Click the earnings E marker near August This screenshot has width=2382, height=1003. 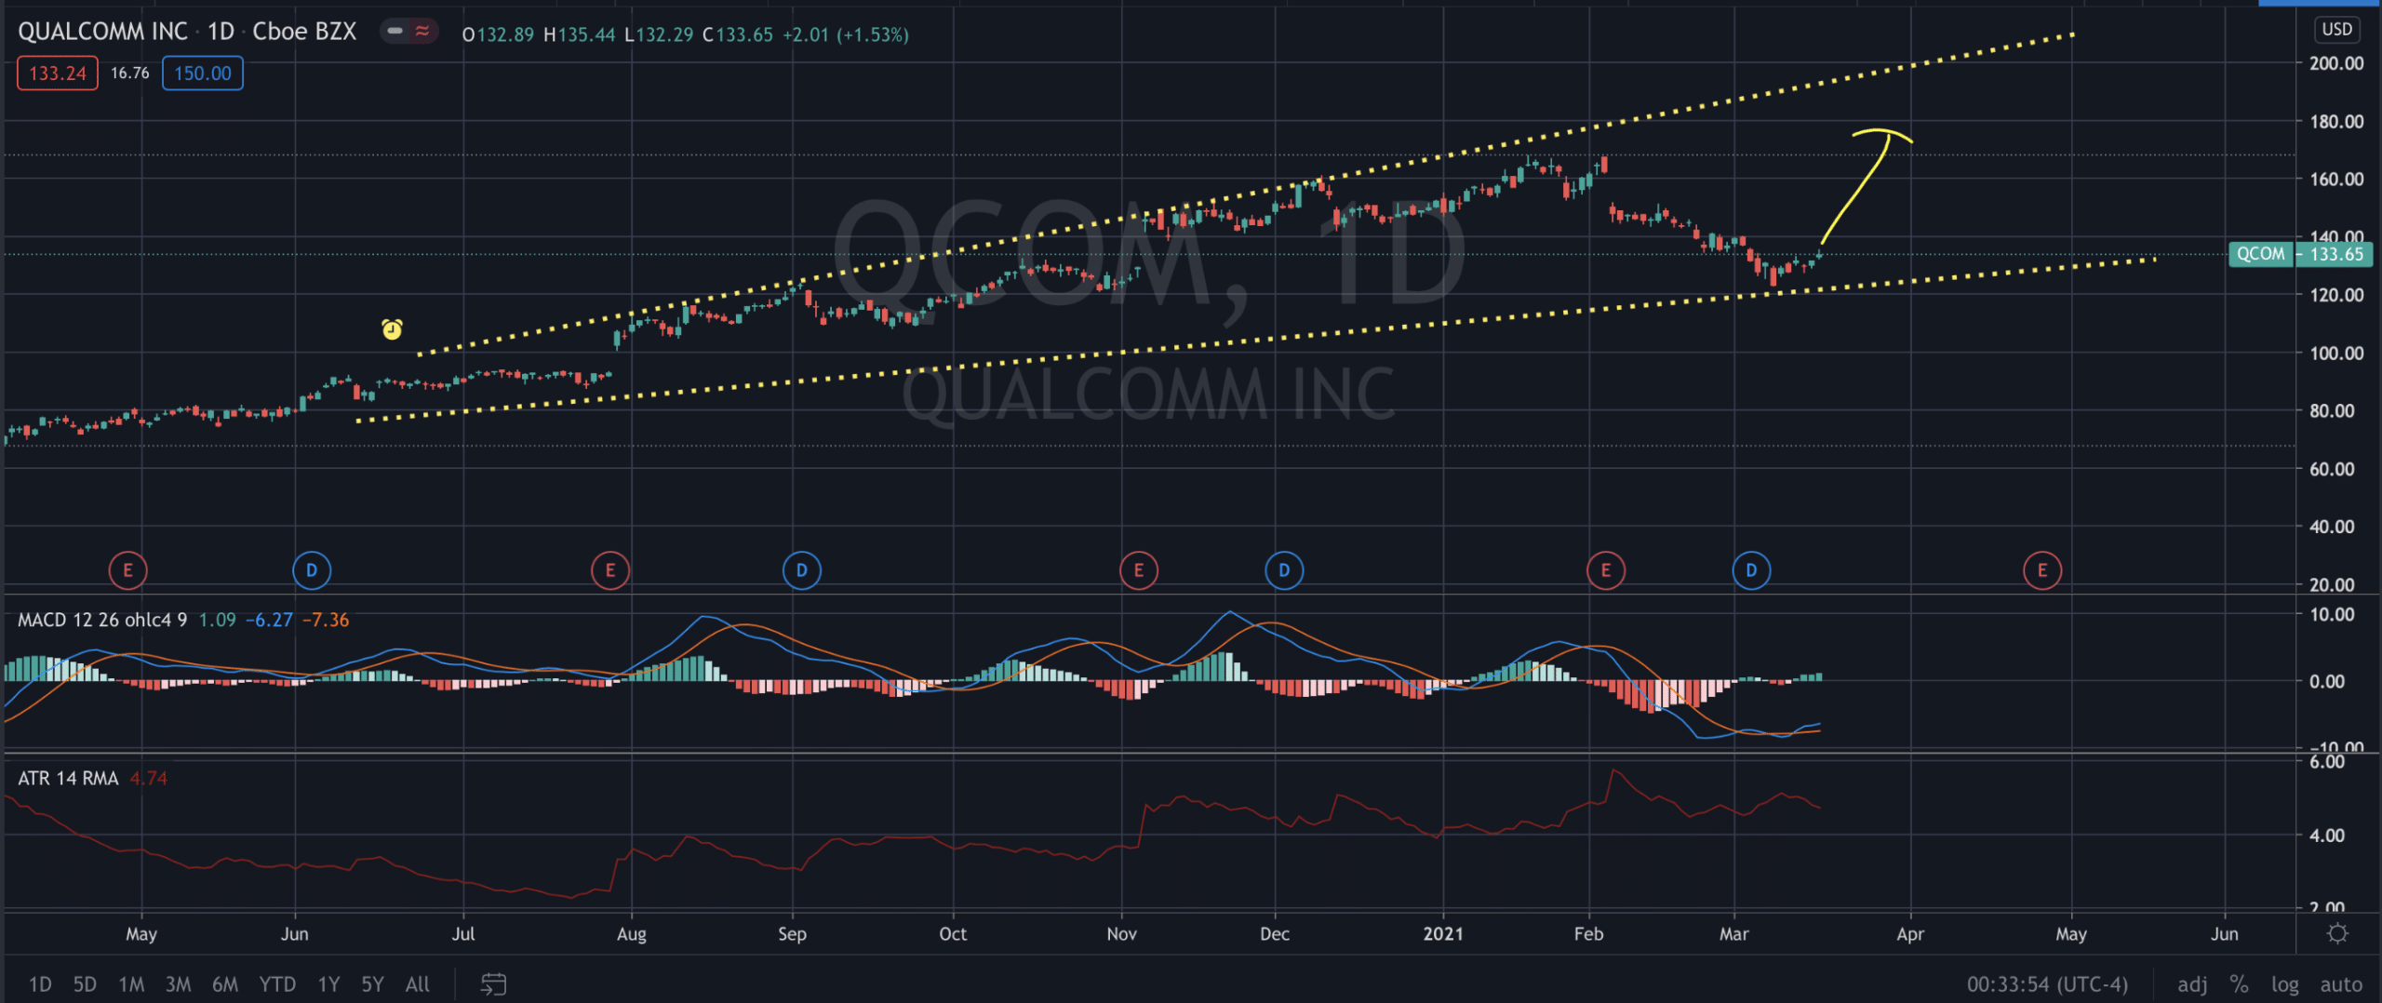(x=610, y=570)
